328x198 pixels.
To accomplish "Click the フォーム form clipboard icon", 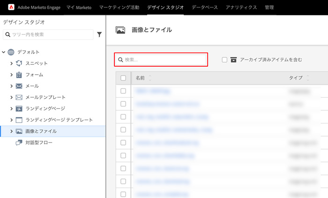I will pyautogui.click(x=19, y=75).
